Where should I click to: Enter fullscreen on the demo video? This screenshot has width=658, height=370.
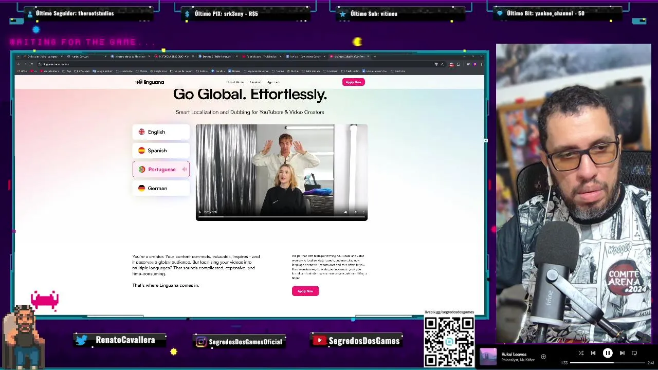(x=354, y=212)
